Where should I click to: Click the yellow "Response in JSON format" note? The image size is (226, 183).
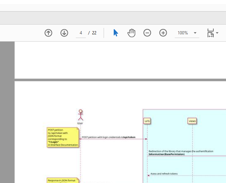[63, 180]
